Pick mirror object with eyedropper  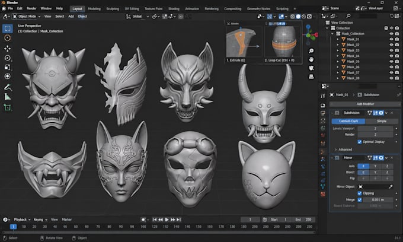391,187
